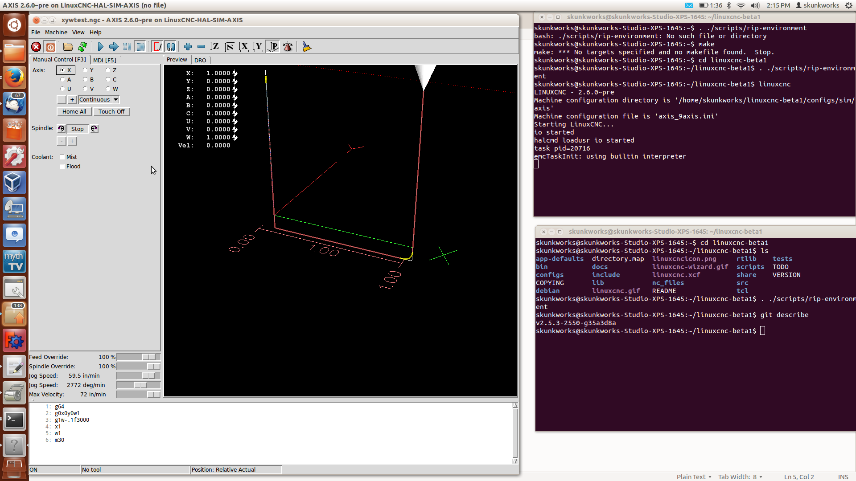Run the next line with the step icon
Screen dimensions: 856x481
pyautogui.click(x=114, y=47)
